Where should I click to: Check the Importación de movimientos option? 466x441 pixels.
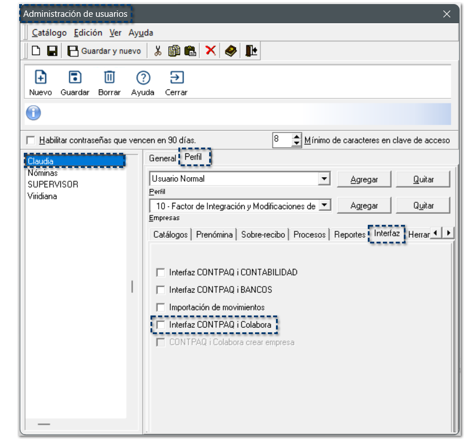[x=161, y=307]
